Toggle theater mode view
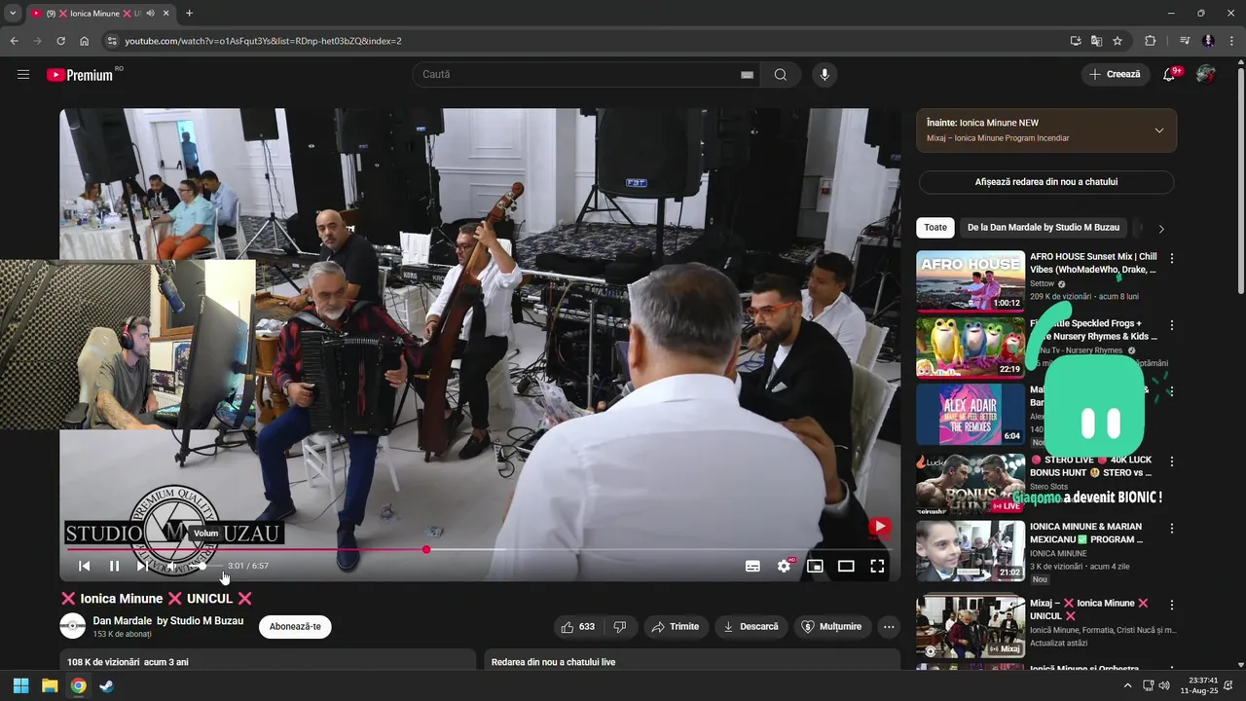 click(x=846, y=566)
